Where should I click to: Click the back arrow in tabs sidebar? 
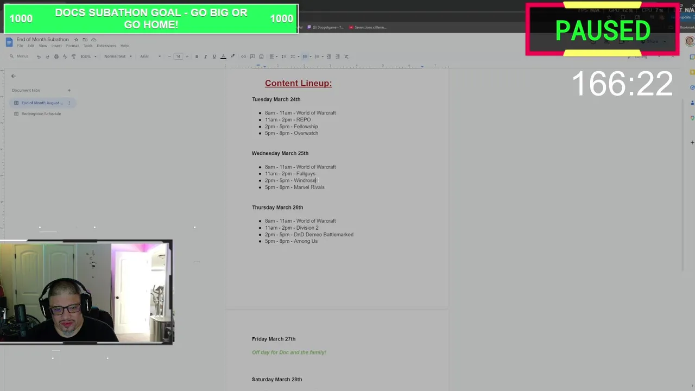[14, 76]
